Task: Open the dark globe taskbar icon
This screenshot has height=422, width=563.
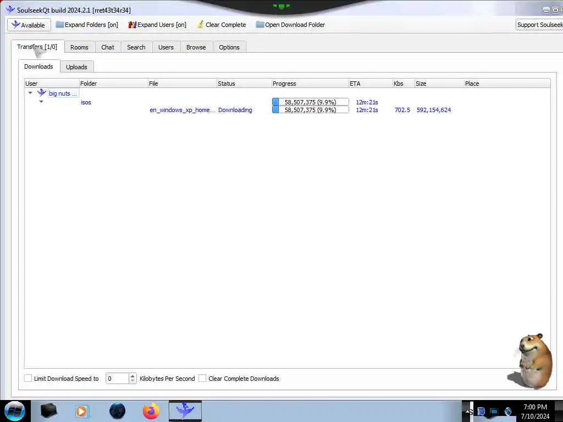Action: click(118, 411)
